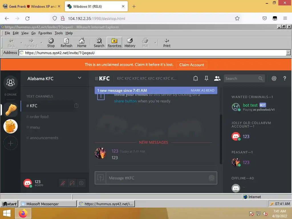The width and height of the screenshot is (292, 219).
Task: Open the Edit menu
Action: pos(15,33)
